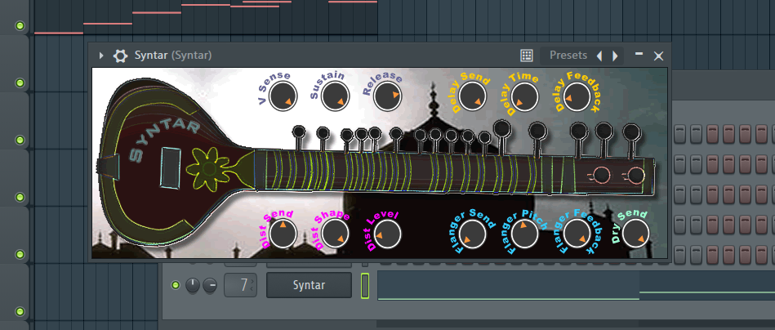Select the Syntar channel button in channel rack
Image resolution: width=775 pixels, height=330 pixels.
(309, 285)
